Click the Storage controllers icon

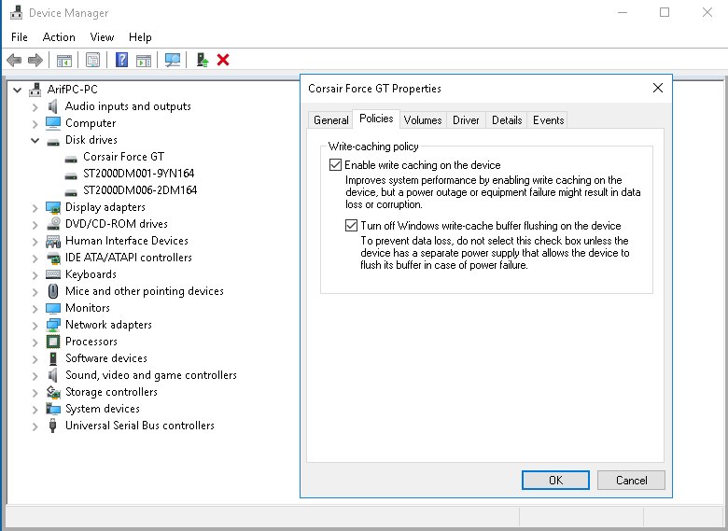53,392
